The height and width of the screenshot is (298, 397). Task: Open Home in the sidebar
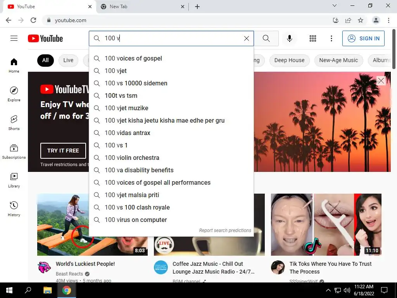point(14,65)
